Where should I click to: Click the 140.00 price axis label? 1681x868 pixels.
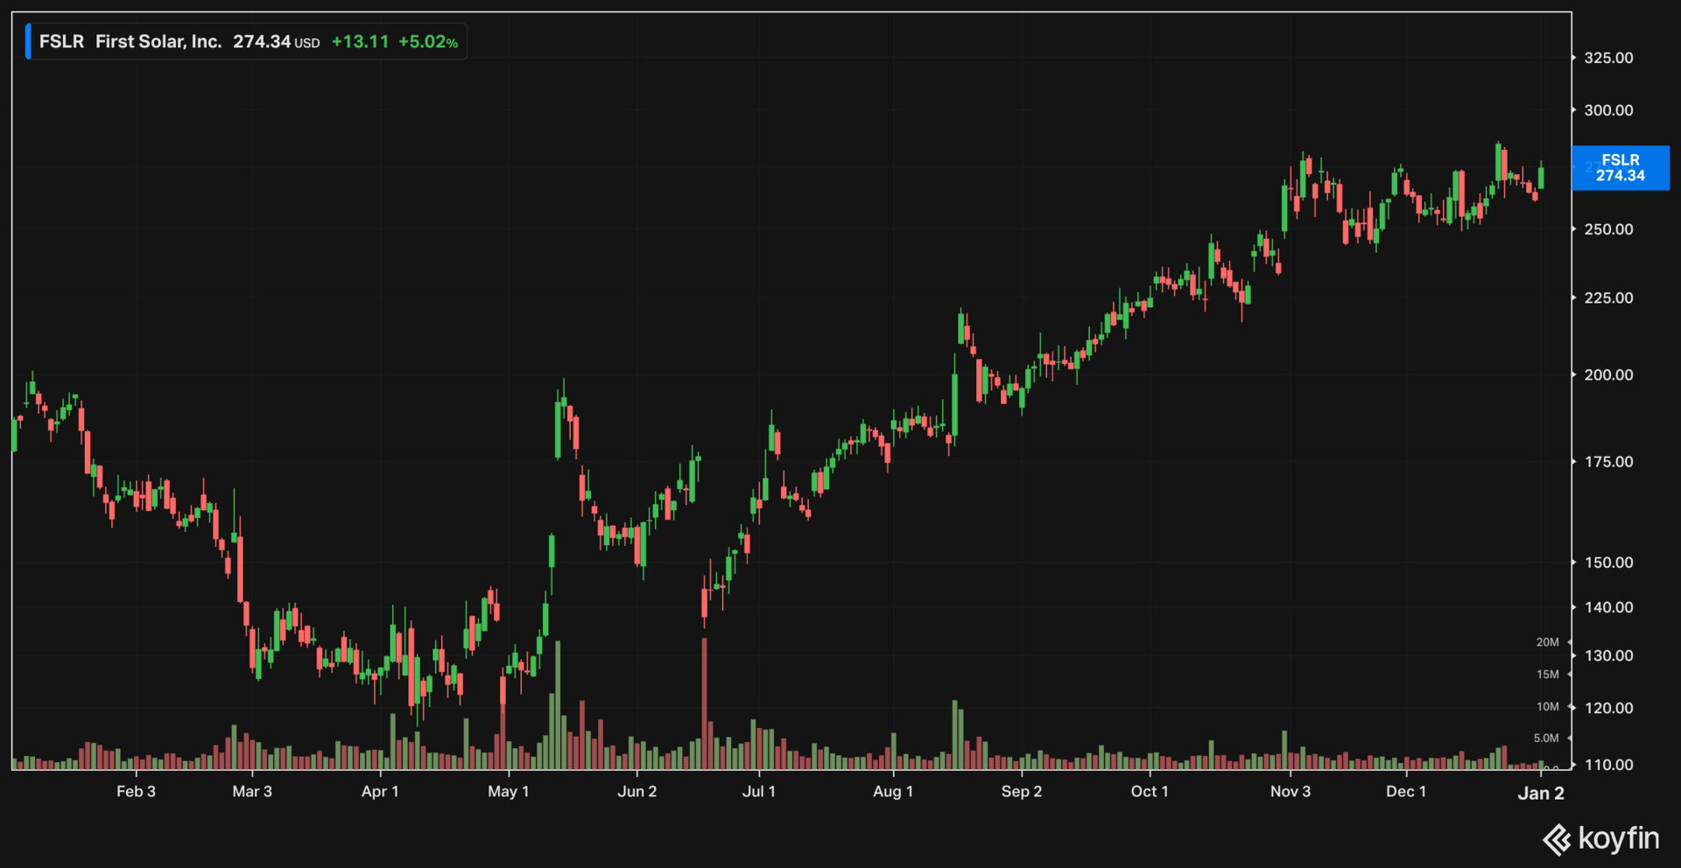coord(1608,607)
